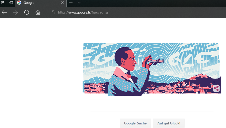Go back to the previous page
Viewport: 226px width, 128px height.
click(x=4, y=13)
